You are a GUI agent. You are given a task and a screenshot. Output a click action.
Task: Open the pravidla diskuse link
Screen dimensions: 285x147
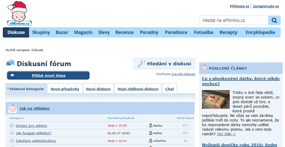coord(183,74)
